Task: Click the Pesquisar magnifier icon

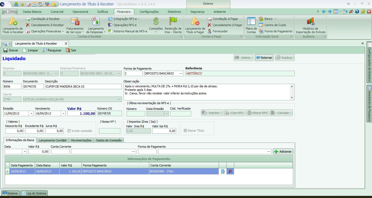Action: point(45,50)
